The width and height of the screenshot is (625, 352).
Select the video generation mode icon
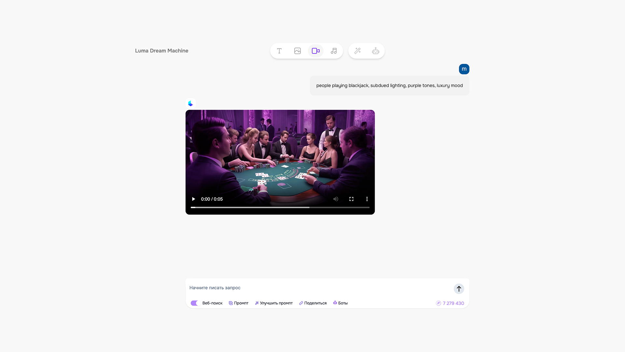[316, 51]
